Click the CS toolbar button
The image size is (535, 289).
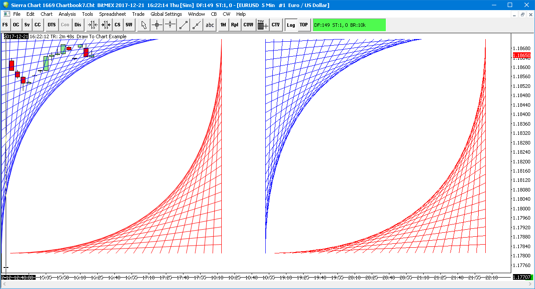point(117,25)
